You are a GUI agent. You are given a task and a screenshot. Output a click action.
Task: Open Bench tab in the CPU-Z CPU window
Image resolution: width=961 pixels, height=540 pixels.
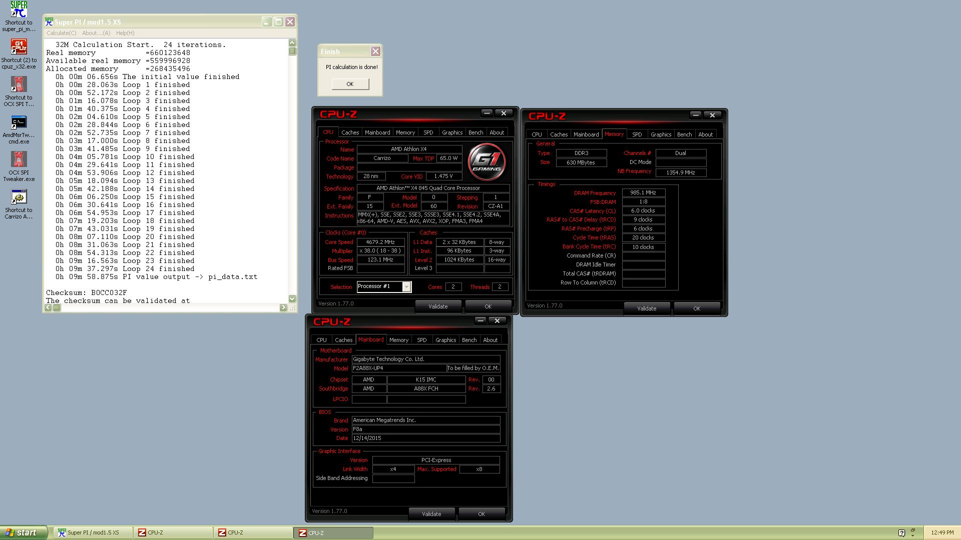point(476,132)
